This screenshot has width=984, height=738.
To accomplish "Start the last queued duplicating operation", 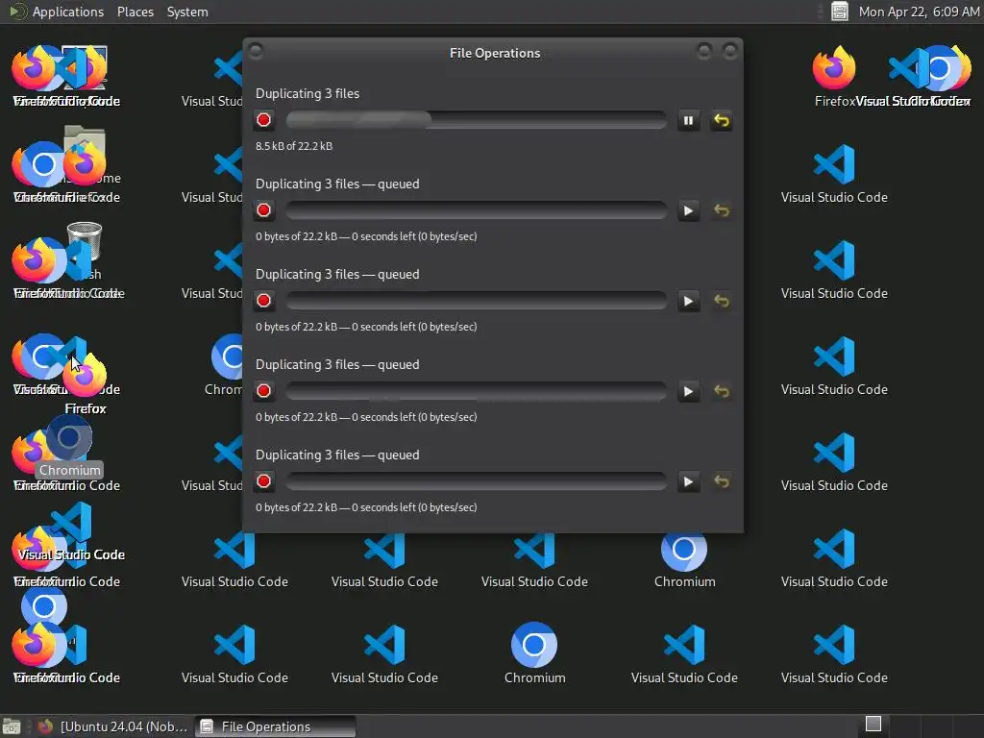I will [x=688, y=482].
